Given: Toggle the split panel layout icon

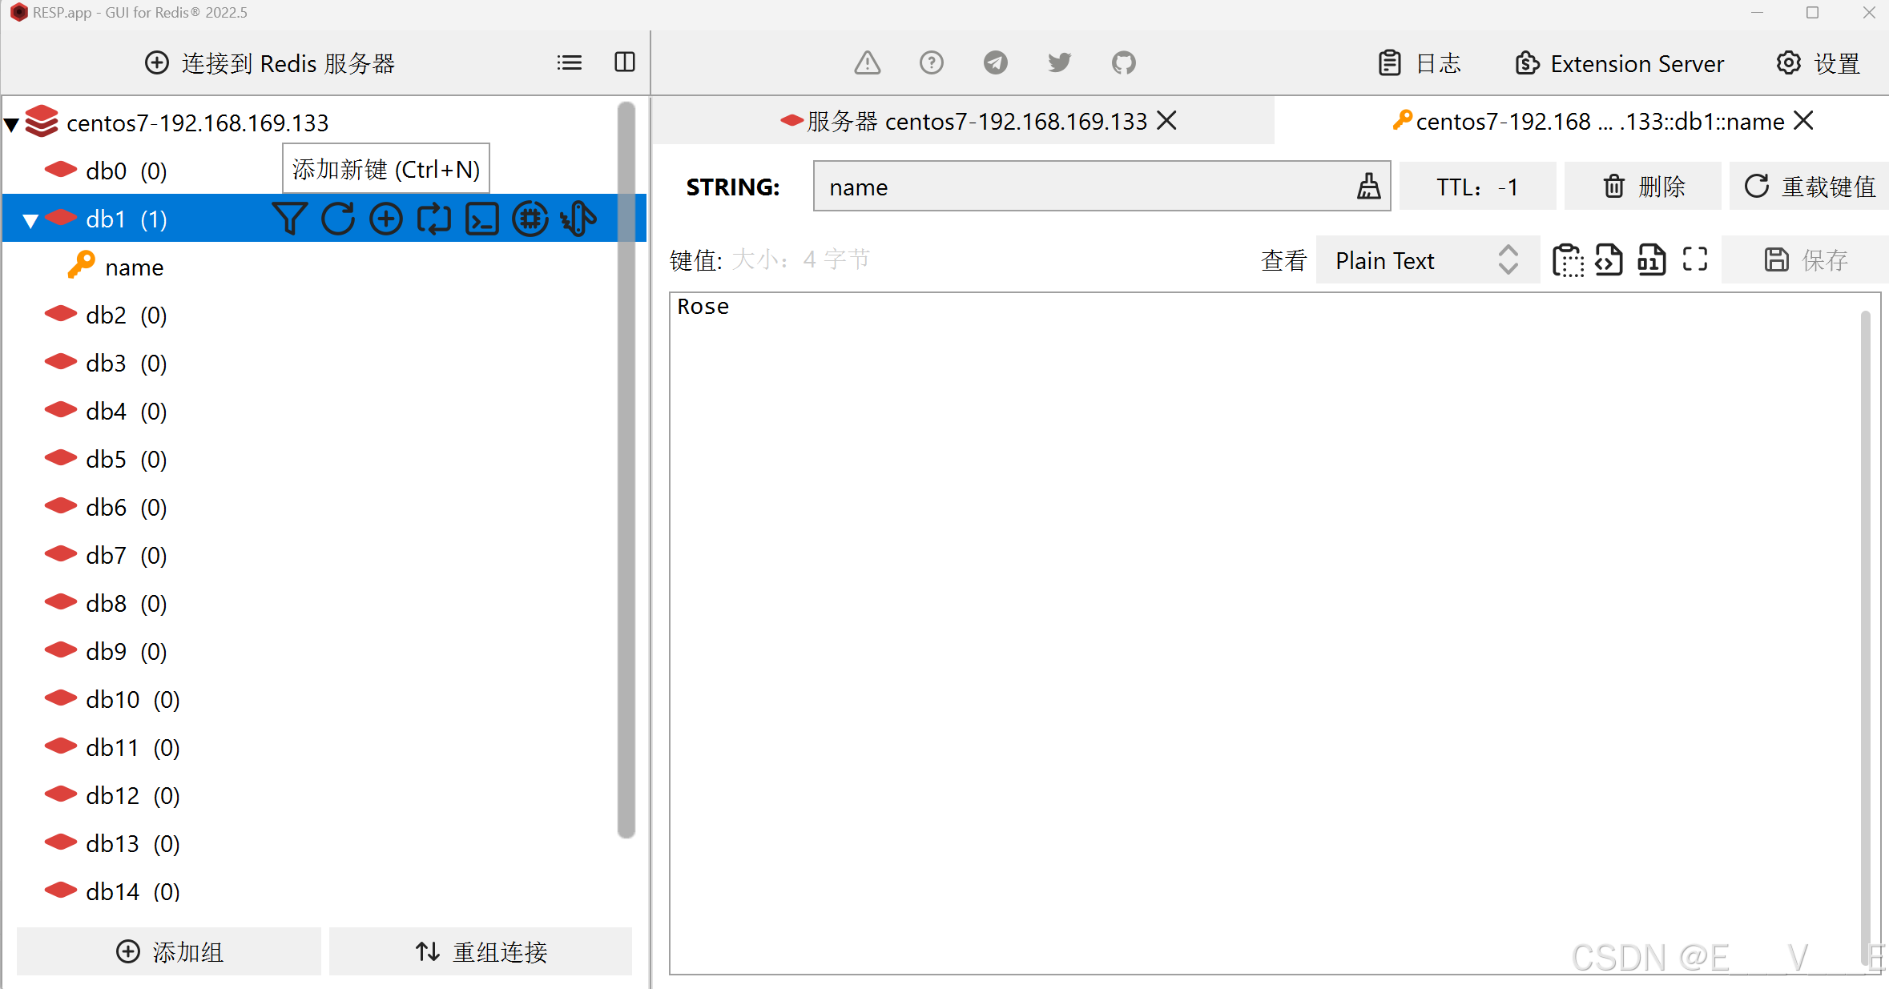Looking at the screenshot, I should 625,62.
